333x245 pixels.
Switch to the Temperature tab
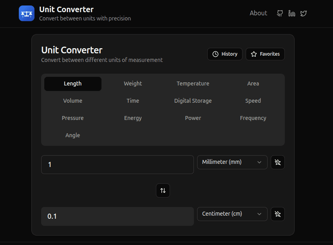193,83
